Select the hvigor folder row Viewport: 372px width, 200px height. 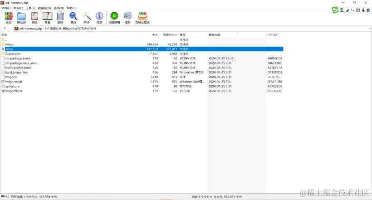click(x=142, y=44)
